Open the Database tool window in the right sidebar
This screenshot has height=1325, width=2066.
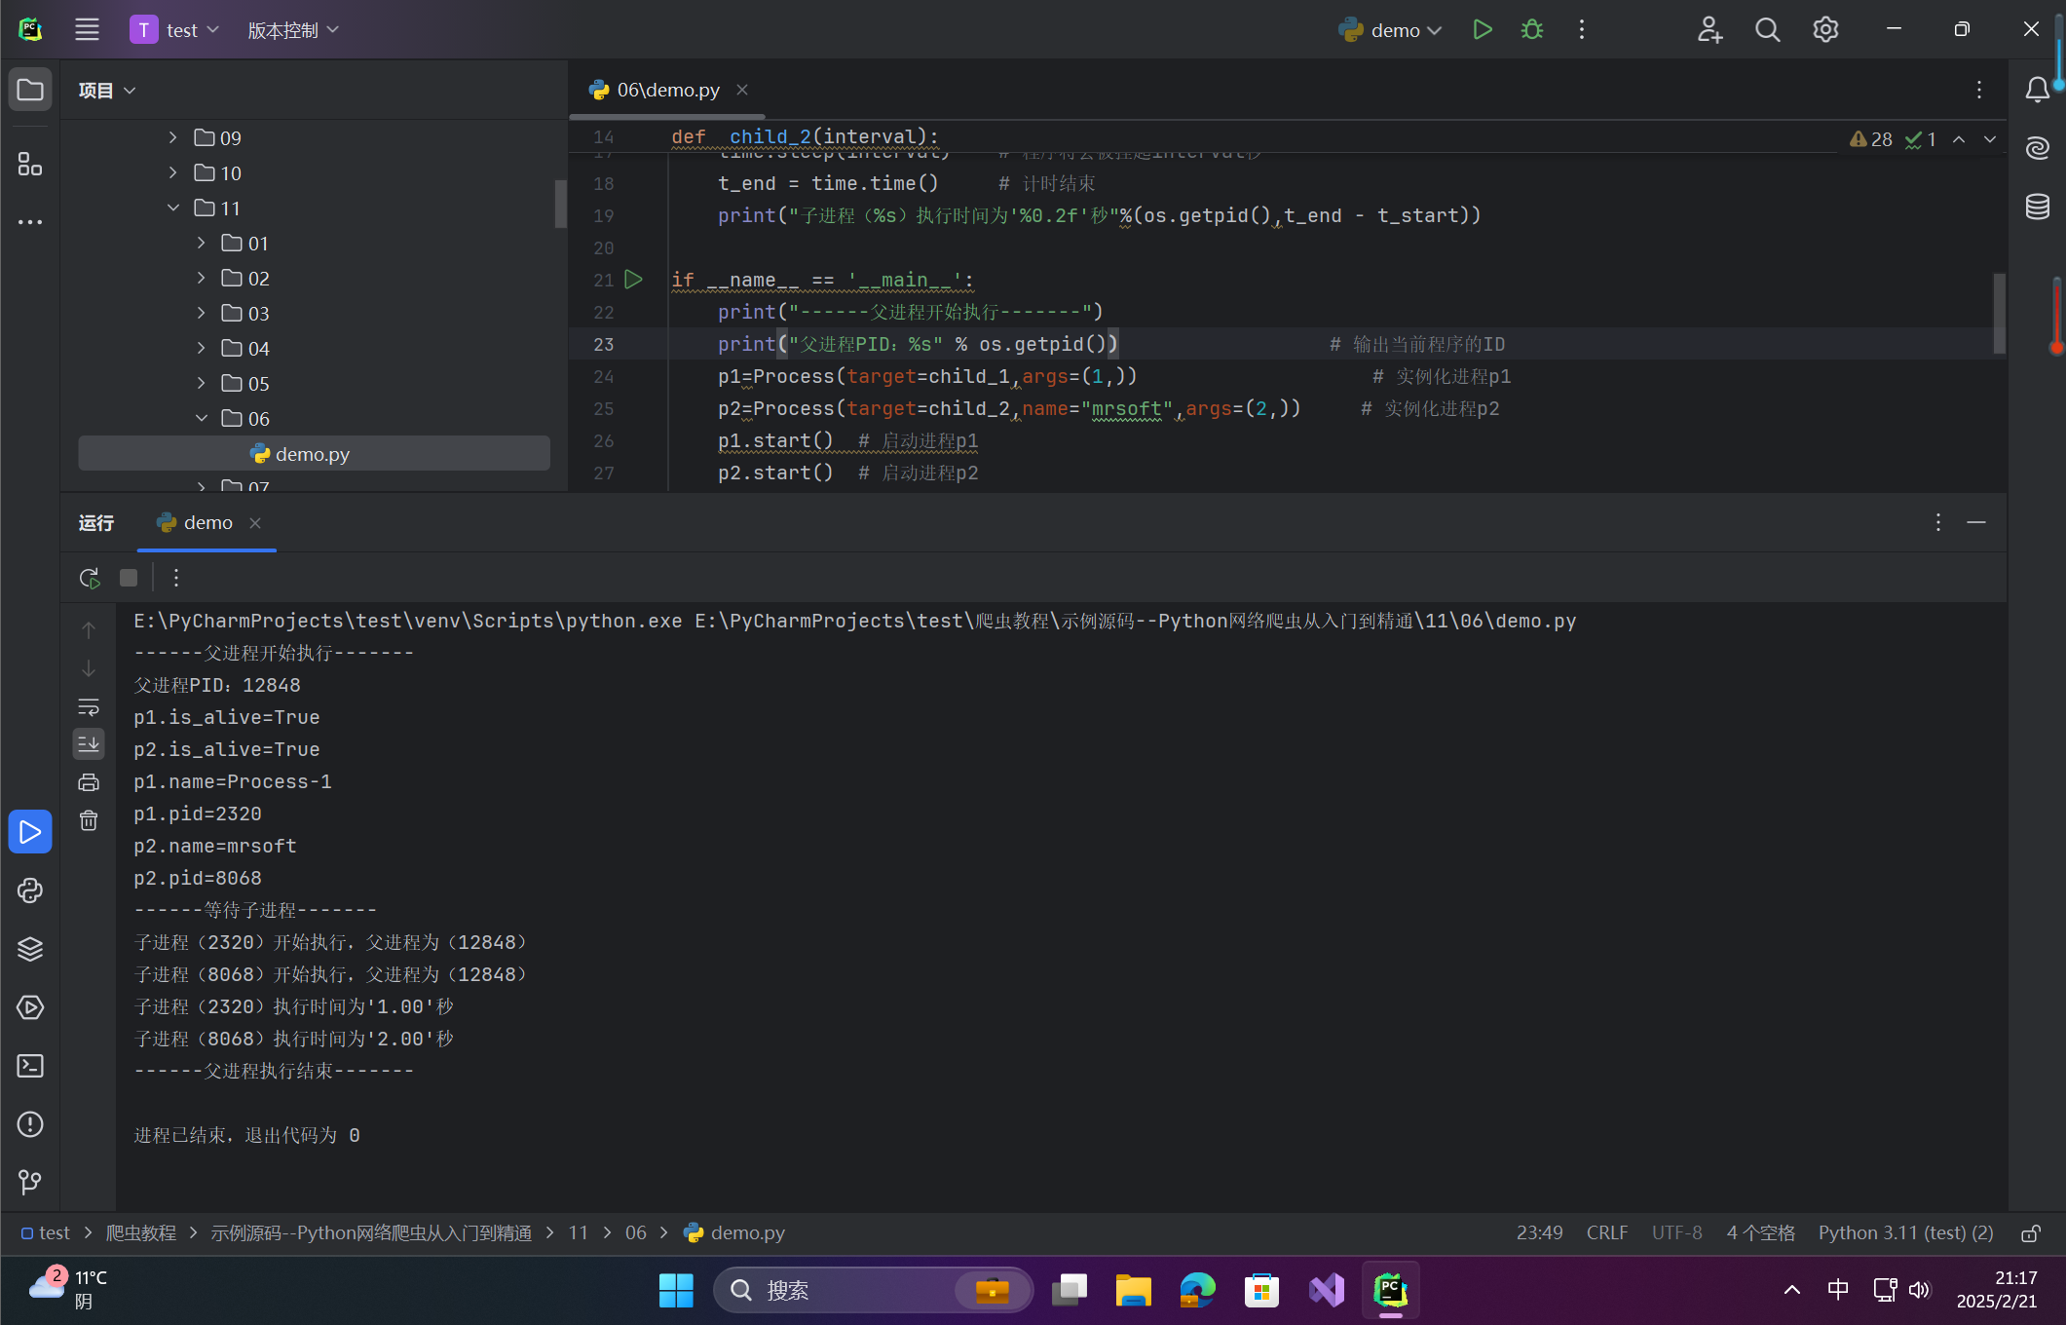pos(2037,207)
